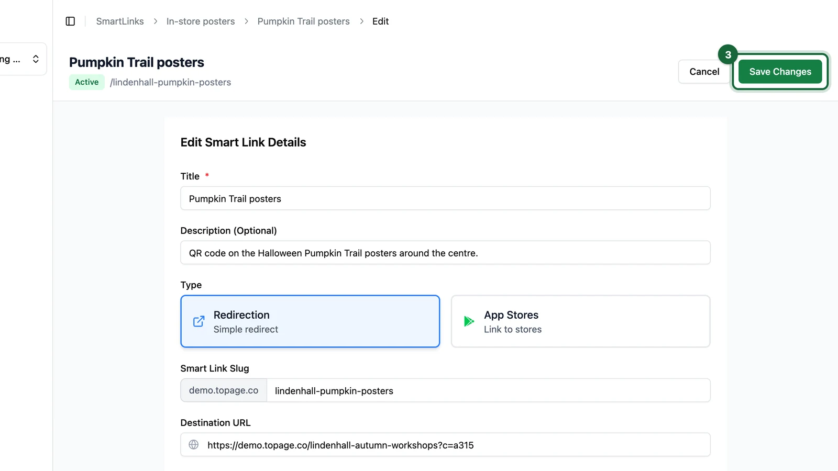Click the demo.topage.co domain prefix
The height and width of the screenshot is (471, 838).
click(224, 390)
